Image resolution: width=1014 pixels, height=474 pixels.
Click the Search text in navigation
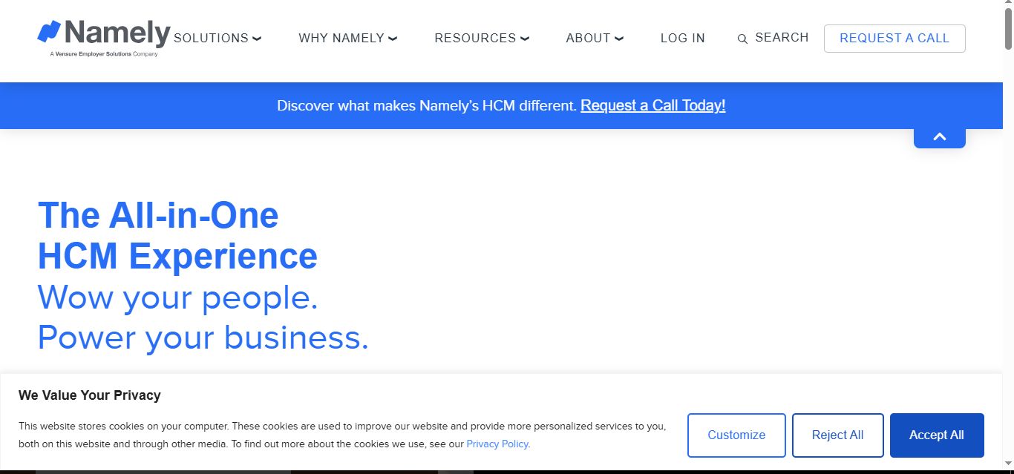click(x=782, y=38)
